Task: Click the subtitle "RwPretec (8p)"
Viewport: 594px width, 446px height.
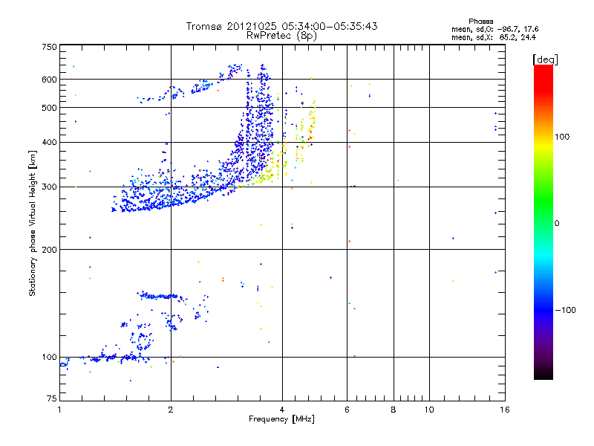Action: [x=281, y=36]
